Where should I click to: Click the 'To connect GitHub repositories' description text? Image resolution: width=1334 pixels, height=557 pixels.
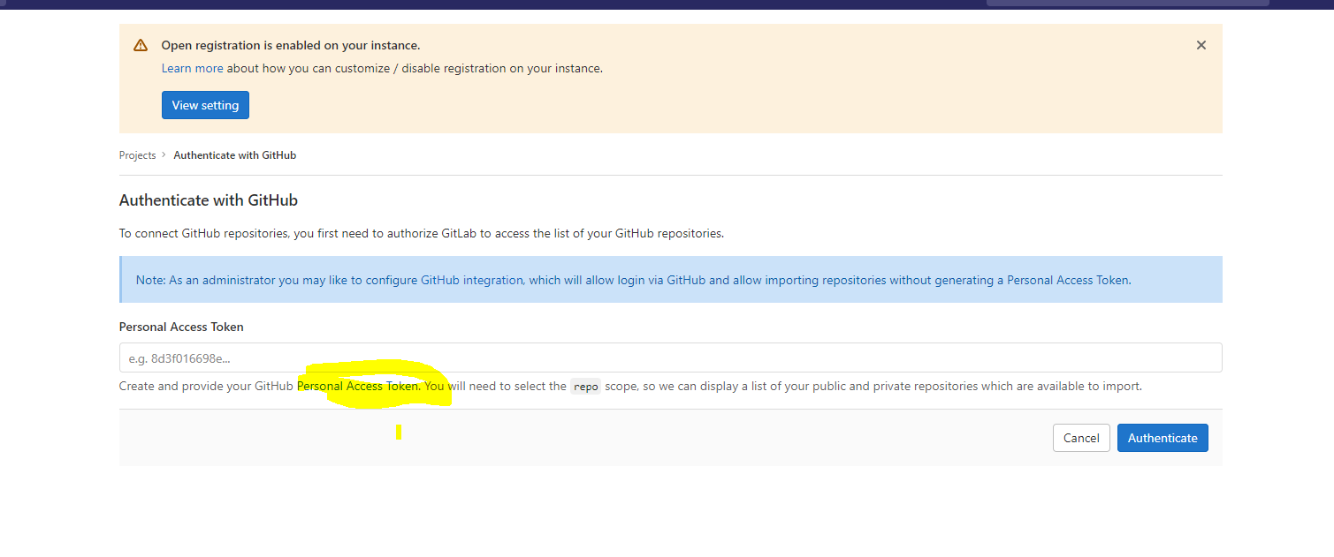[422, 234]
